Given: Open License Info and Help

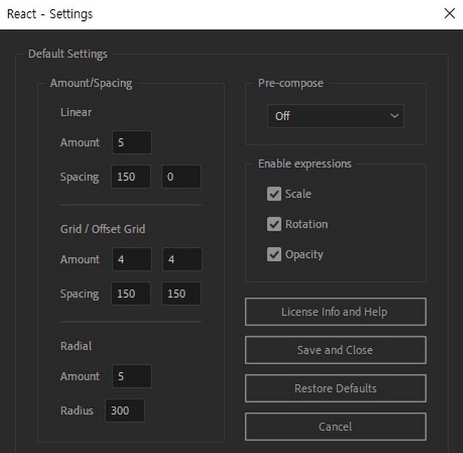Looking at the screenshot, I should click(335, 312).
